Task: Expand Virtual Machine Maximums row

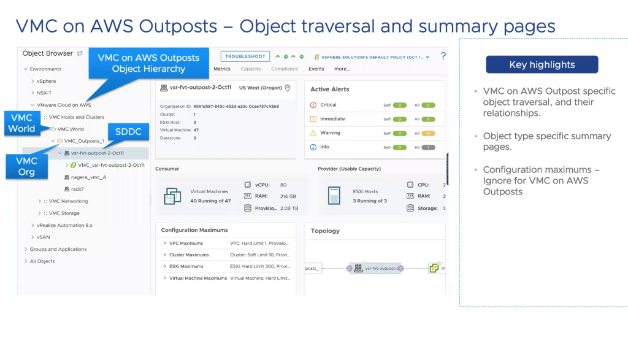Action: pos(164,278)
